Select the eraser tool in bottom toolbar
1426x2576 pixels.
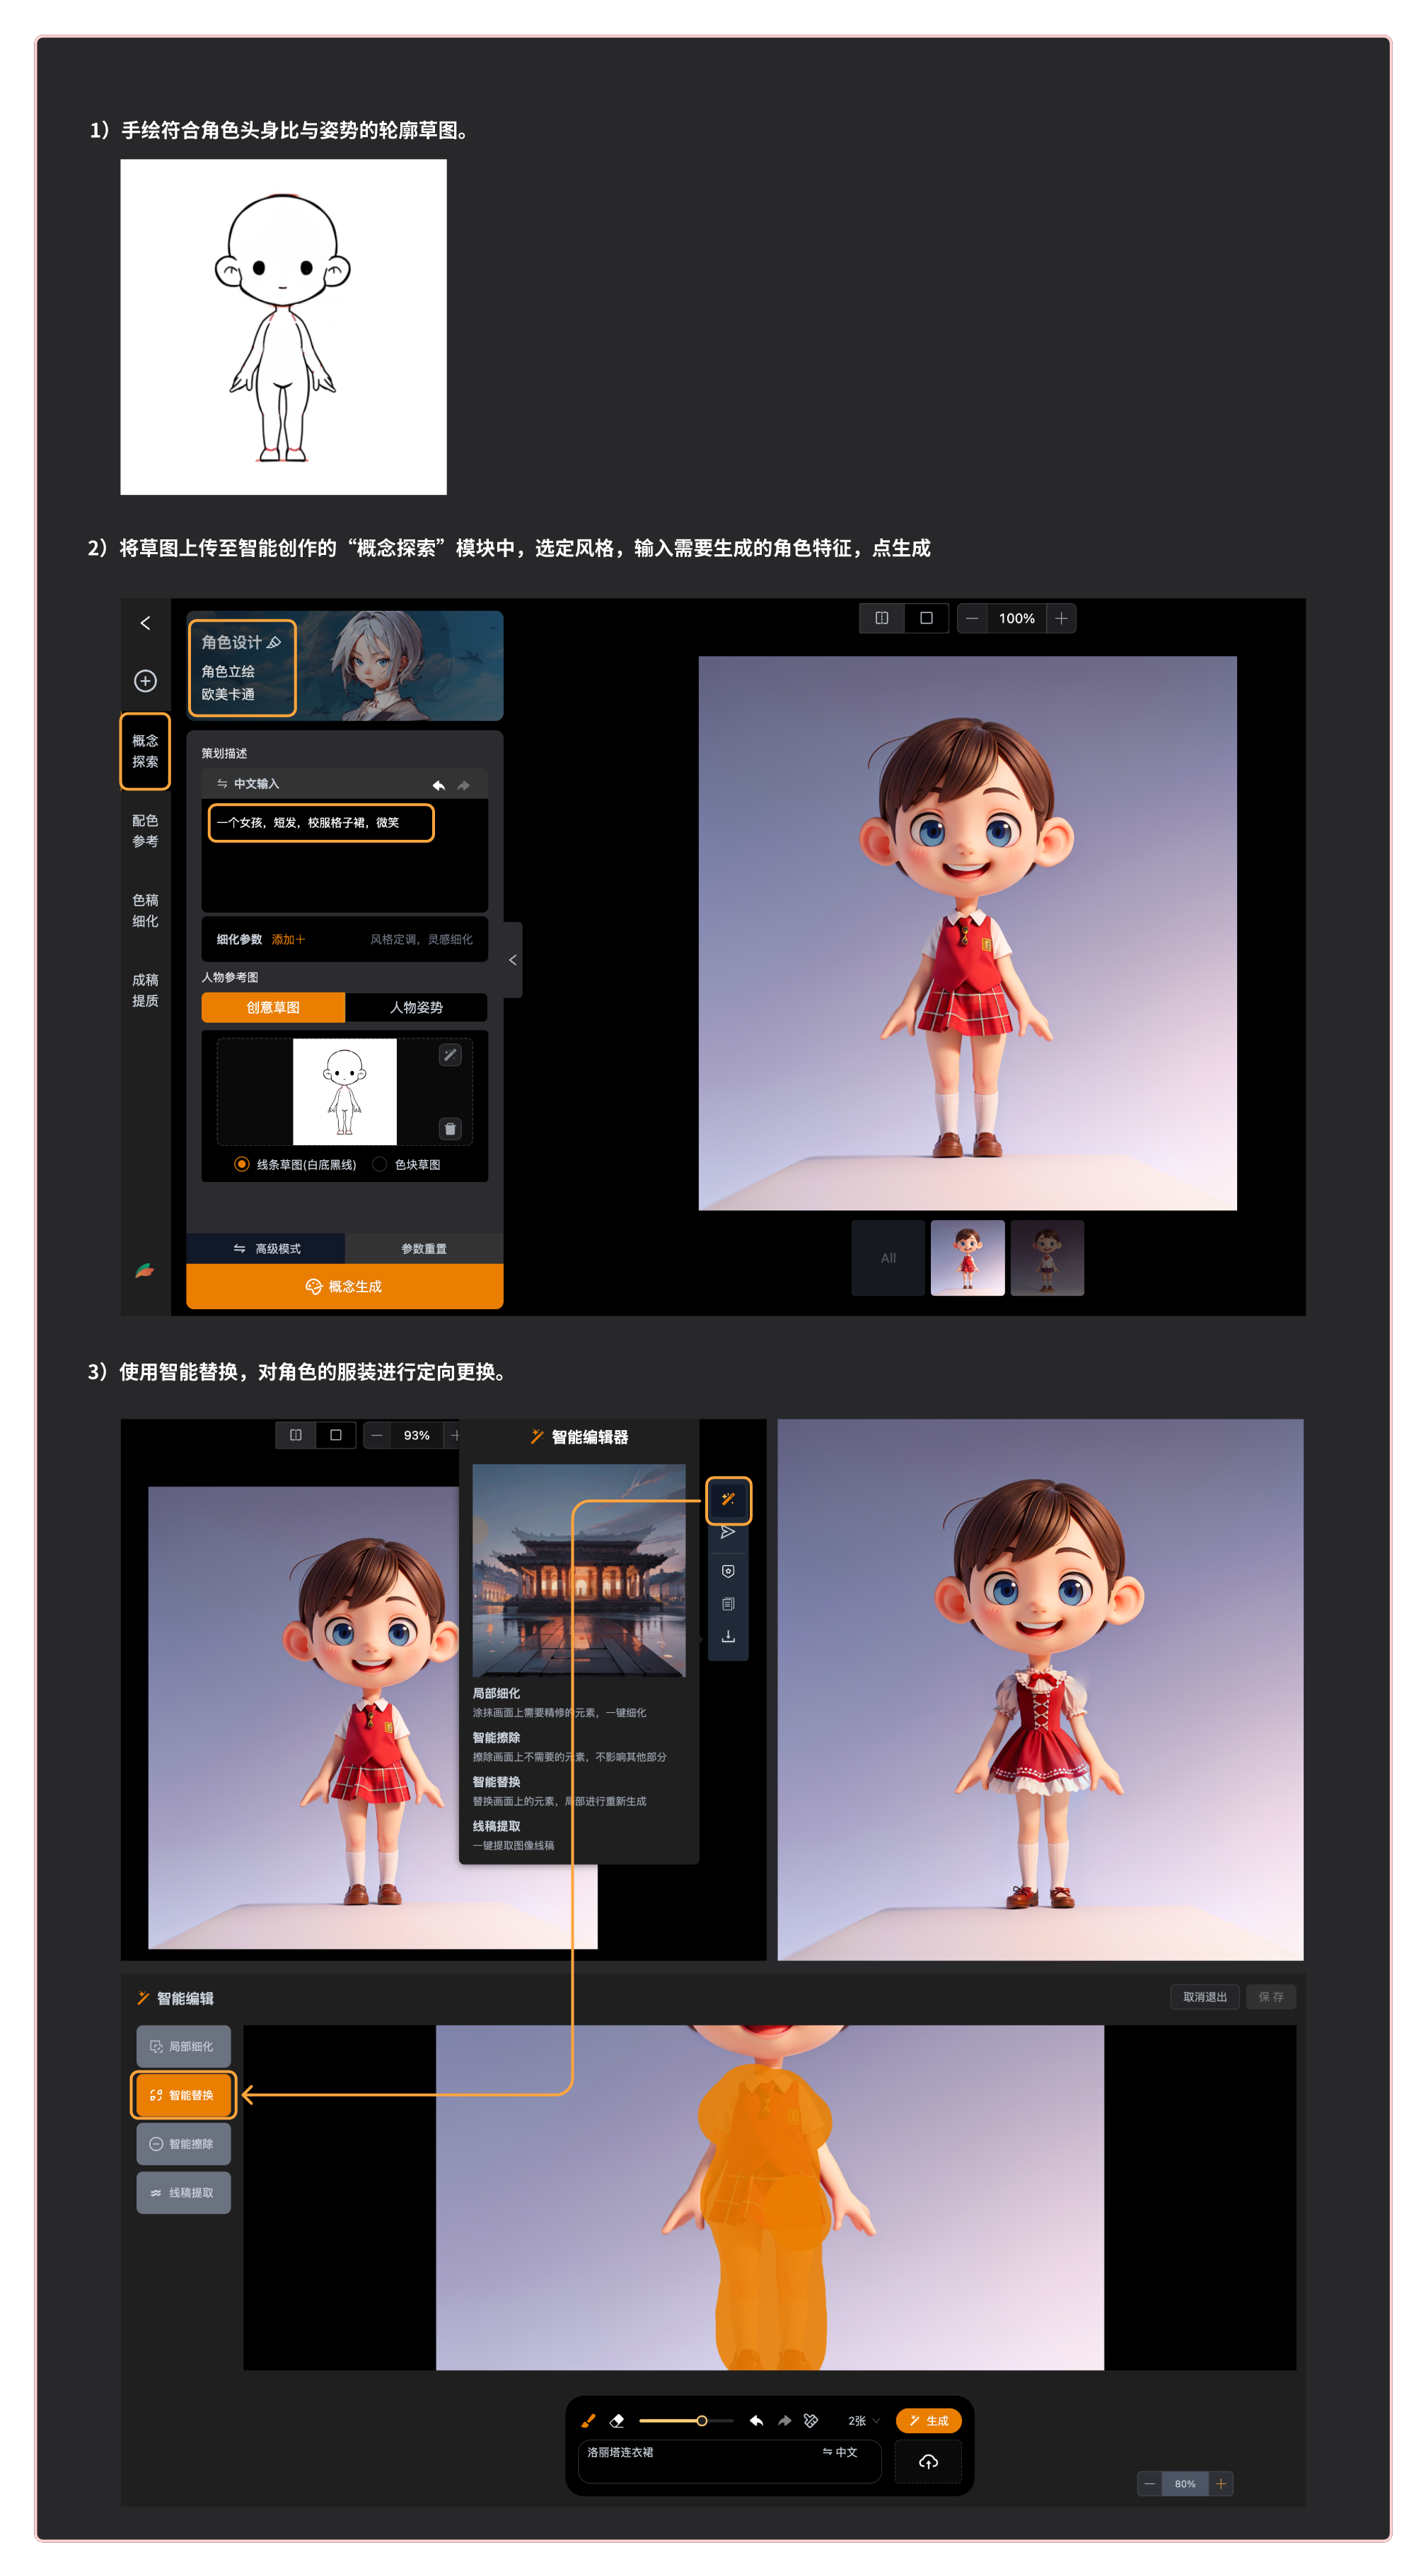point(616,2420)
